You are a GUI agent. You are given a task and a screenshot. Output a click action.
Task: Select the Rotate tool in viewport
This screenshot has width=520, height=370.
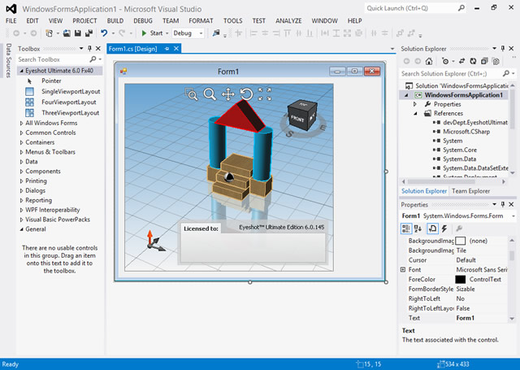click(246, 94)
